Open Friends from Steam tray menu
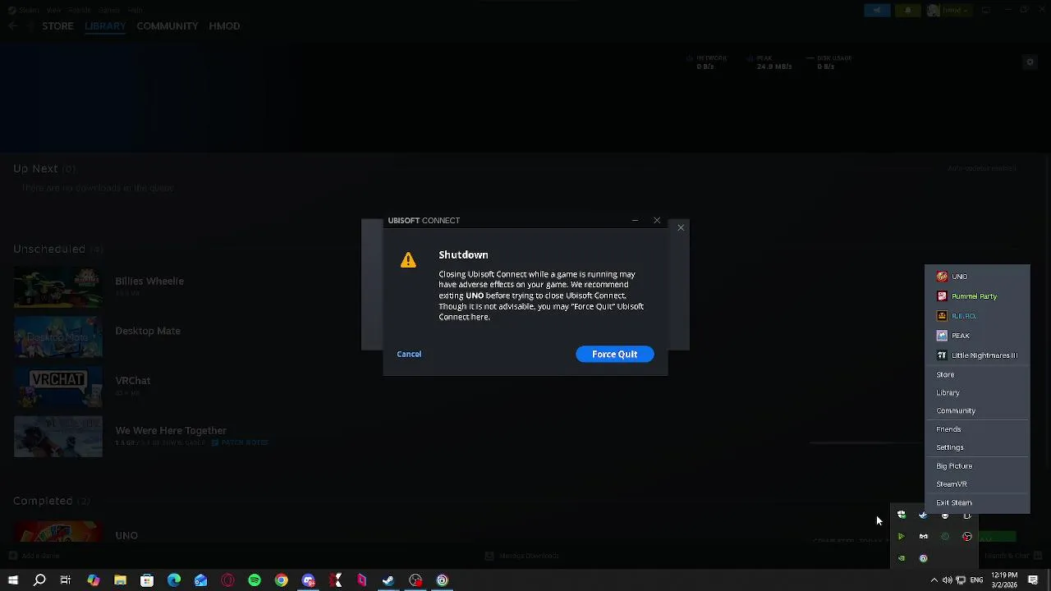The width and height of the screenshot is (1051, 591). point(977,429)
